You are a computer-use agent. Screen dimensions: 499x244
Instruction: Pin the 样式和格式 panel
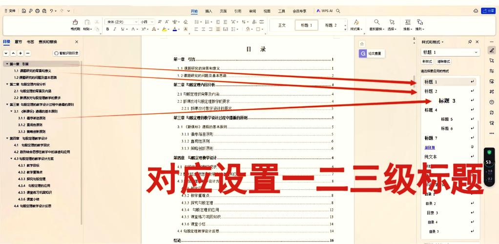tap(470, 42)
